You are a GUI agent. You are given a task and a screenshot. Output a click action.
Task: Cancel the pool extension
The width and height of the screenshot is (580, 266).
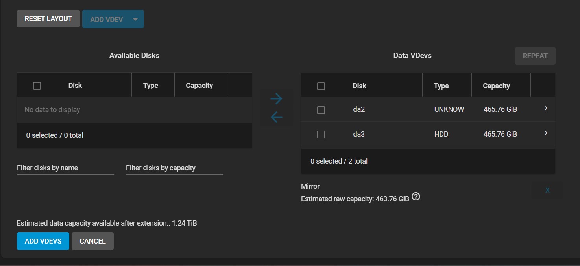[92, 241]
